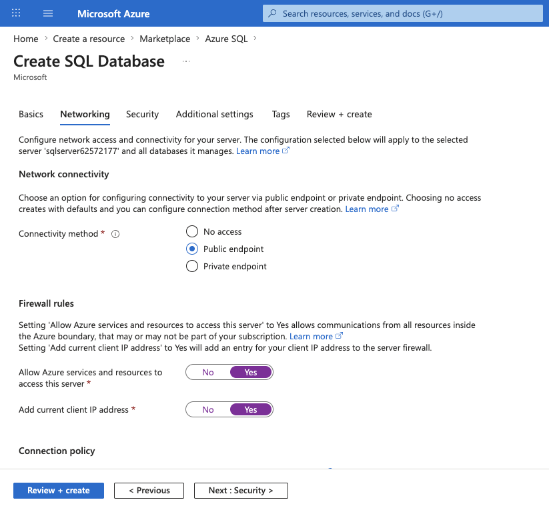Click the Create SQL Database title
The height and width of the screenshot is (512, 549).
pyautogui.click(x=89, y=61)
